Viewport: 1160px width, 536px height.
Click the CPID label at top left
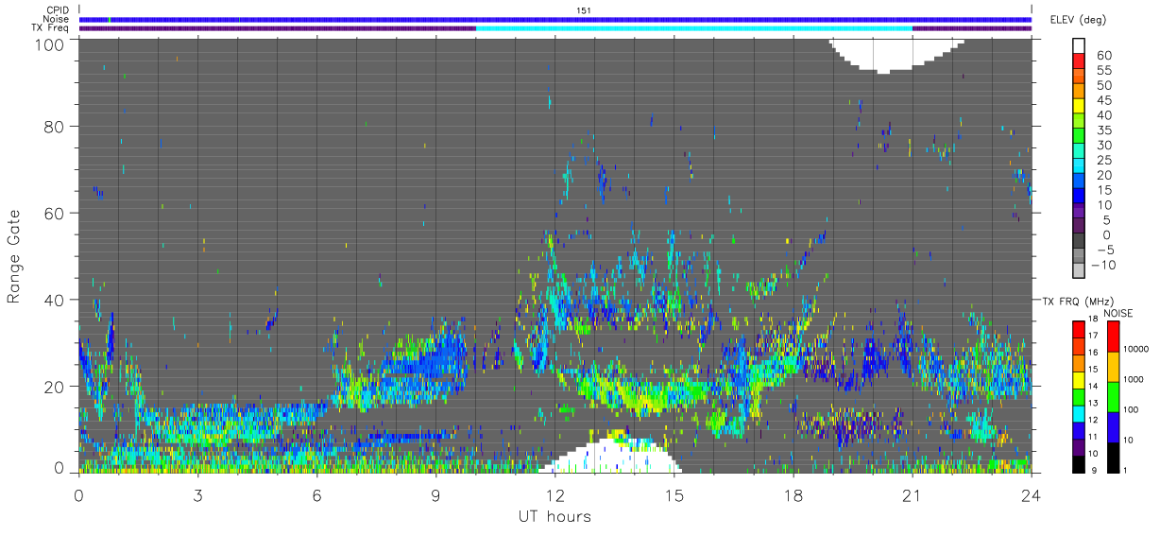coord(59,9)
